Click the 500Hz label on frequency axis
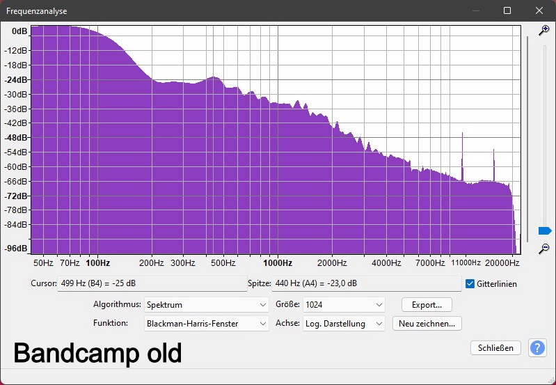Image resolution: width=556 pixels, height=385 pixels. (223, 263)
